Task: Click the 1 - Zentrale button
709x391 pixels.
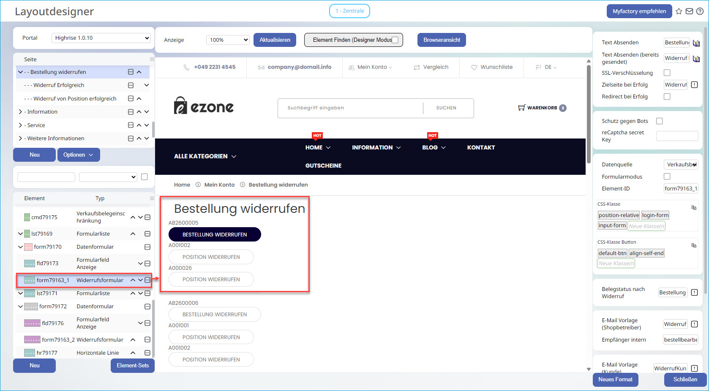Action: coord(349,11)
